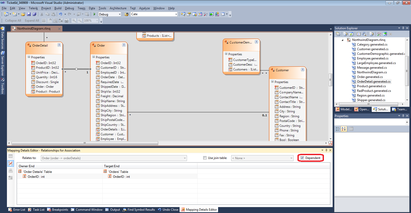Click the Alphabetical sort icon in Properties
Viewport: 411px width, 213px height.
(x=344, y=129)
